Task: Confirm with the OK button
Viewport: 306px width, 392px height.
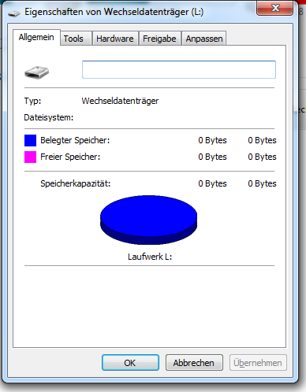Action: click(130, 363)
